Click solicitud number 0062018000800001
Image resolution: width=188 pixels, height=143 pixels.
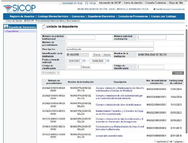(156, 136)
